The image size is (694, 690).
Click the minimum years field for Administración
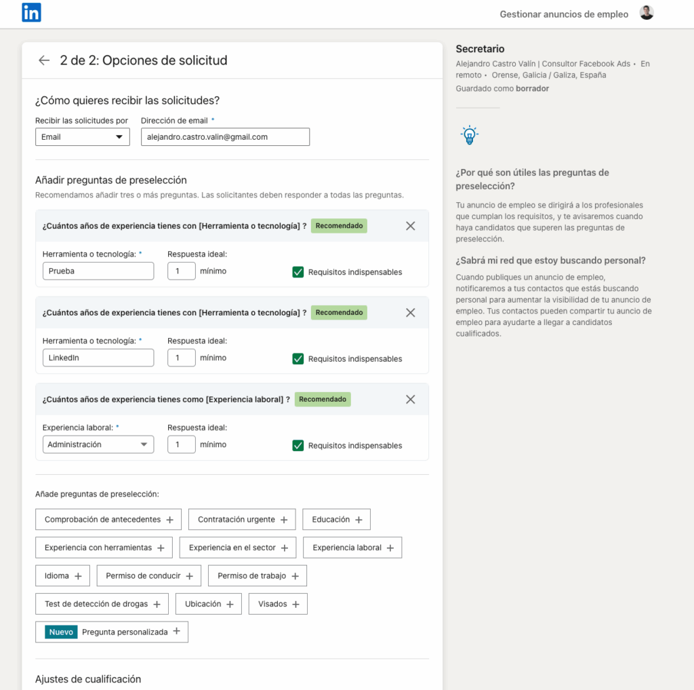181,444
